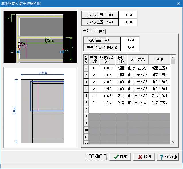Click the スパン位置L2 value field
This screenshot has height=169, width=183.
(128, 22)
